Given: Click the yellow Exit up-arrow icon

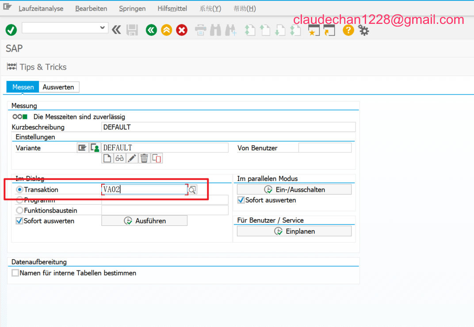Looking at the screenshot, I should tap(167, 30).
